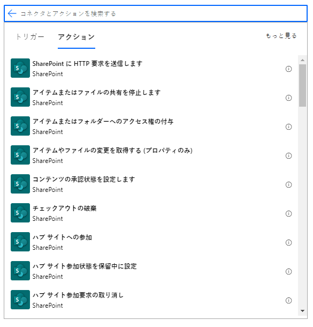Show info for ハブ サイト参加要求の取り消し
This screenshot has width=313, height=327.
288,301
